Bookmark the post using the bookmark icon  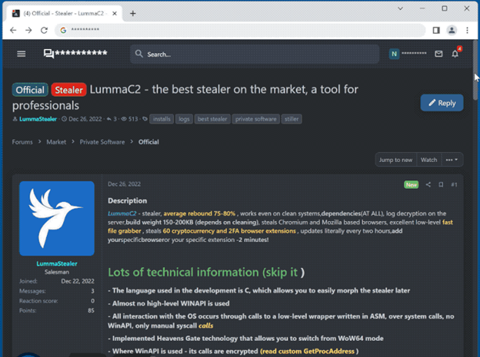(441, 184)
